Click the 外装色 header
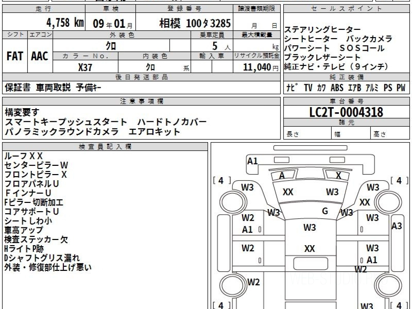Image resolution: width=412 pixels, height=309 pixels. [x=122, y=35]
